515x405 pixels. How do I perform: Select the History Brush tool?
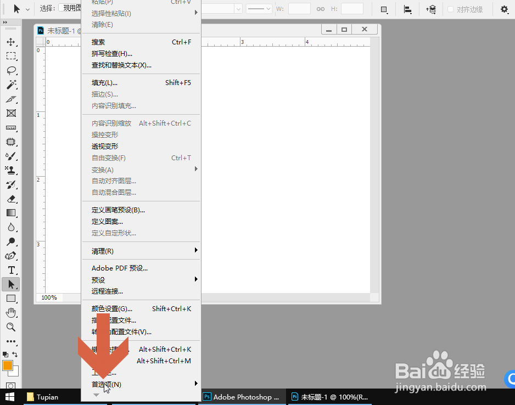(x=11, y=185)
